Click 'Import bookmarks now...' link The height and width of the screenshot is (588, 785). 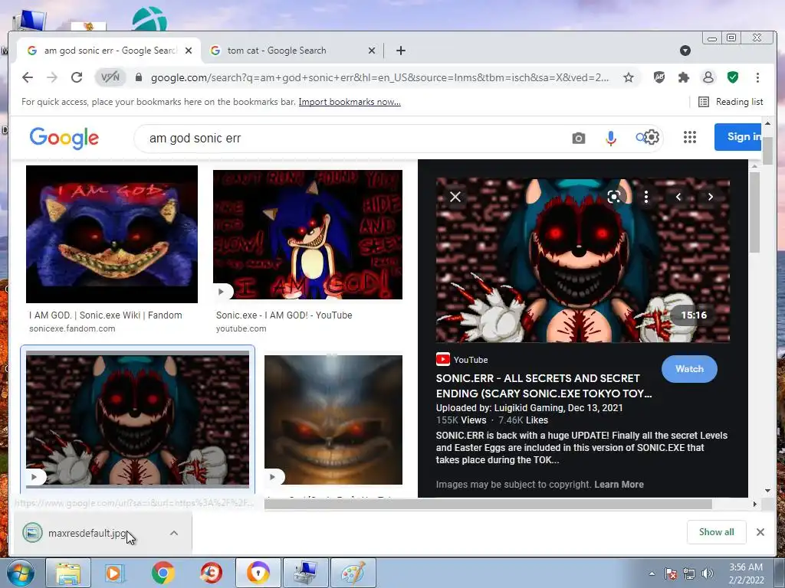350,102
